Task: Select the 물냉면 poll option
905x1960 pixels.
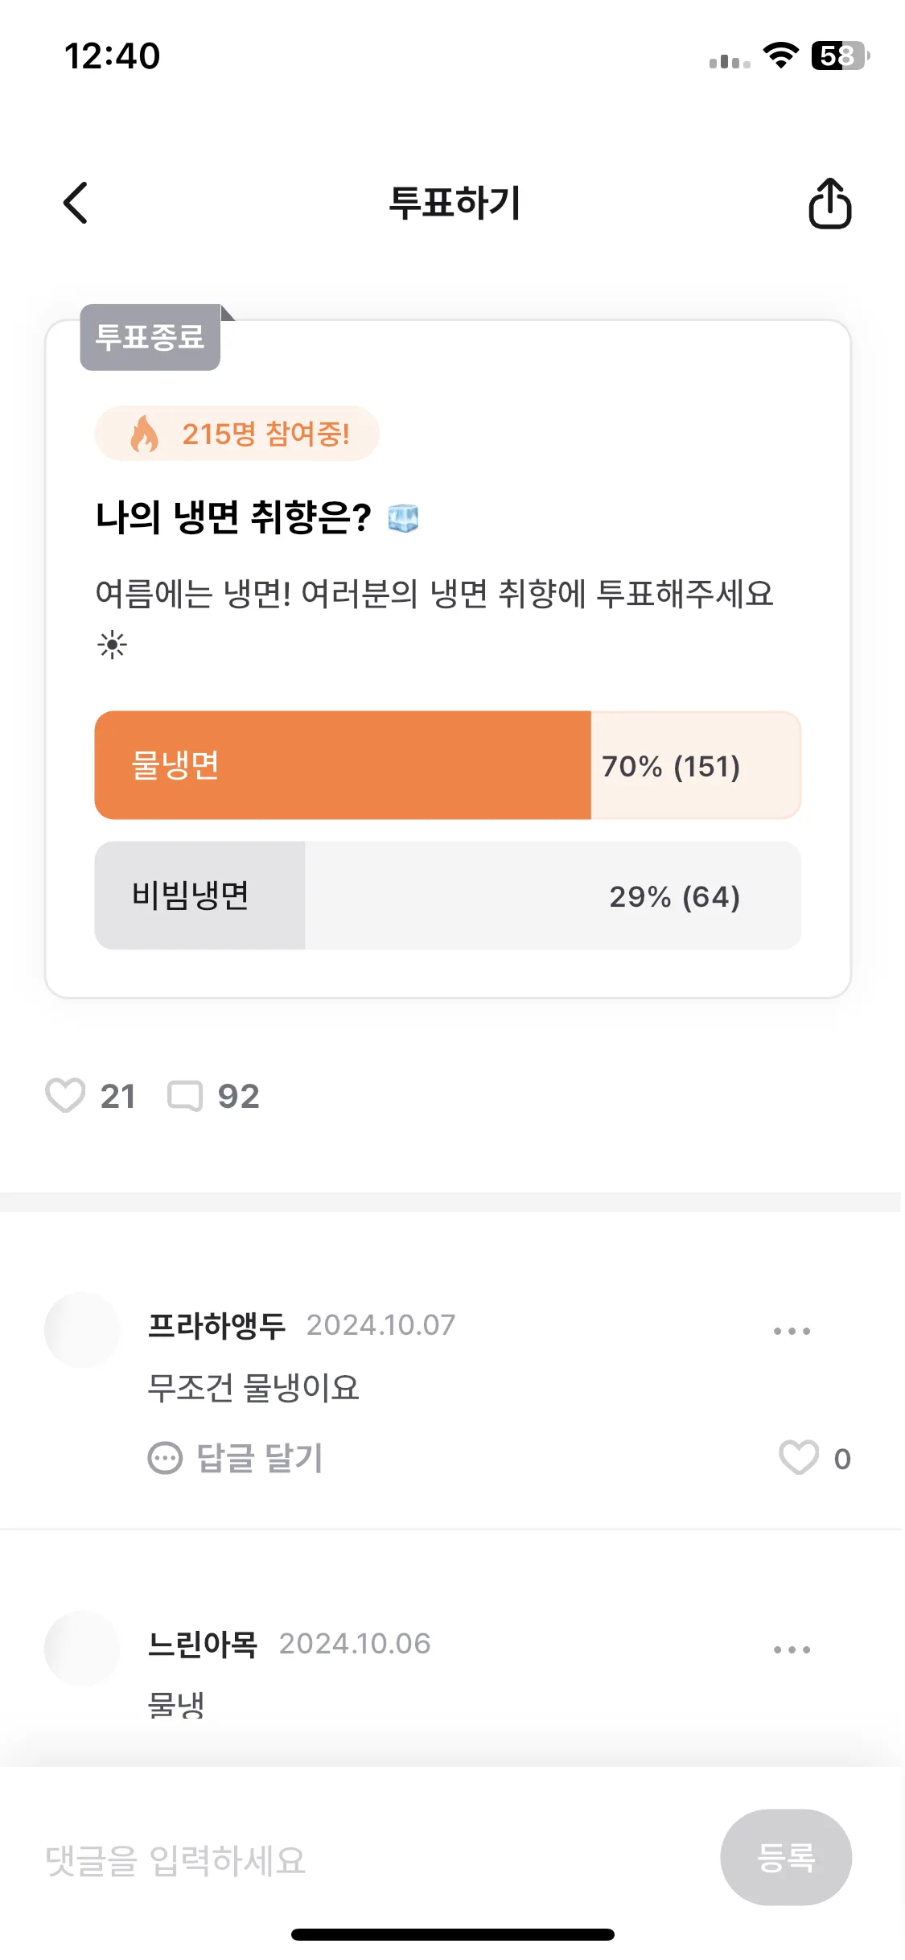Action: pyautogui.click(x=447, y=765)
